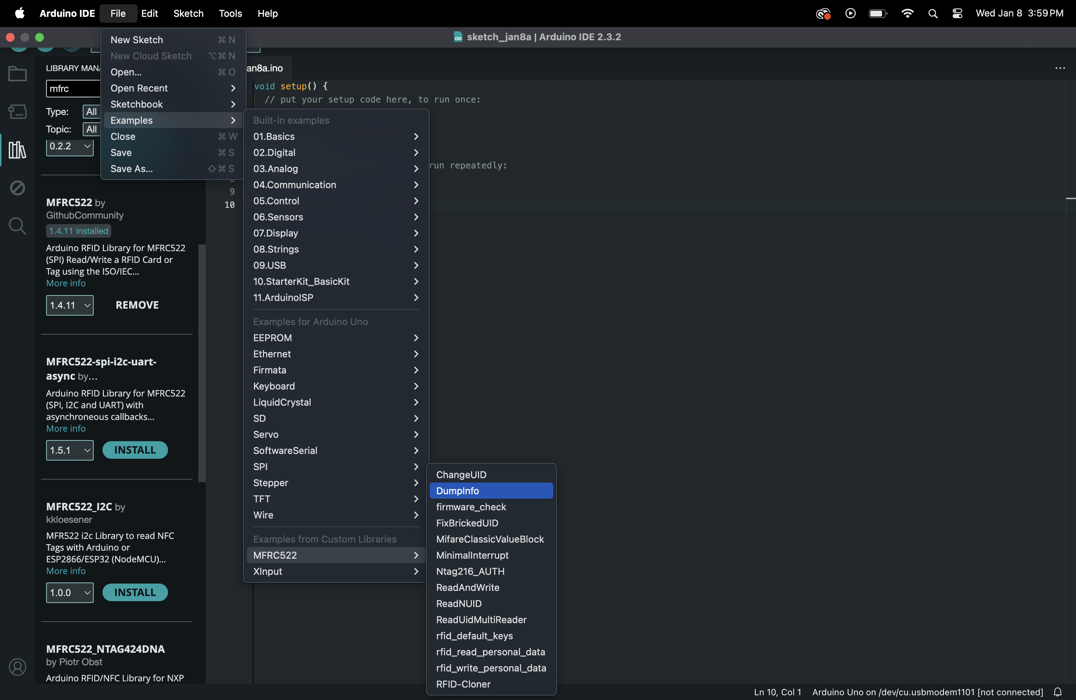Open the rfid_default_keys example

491,636
